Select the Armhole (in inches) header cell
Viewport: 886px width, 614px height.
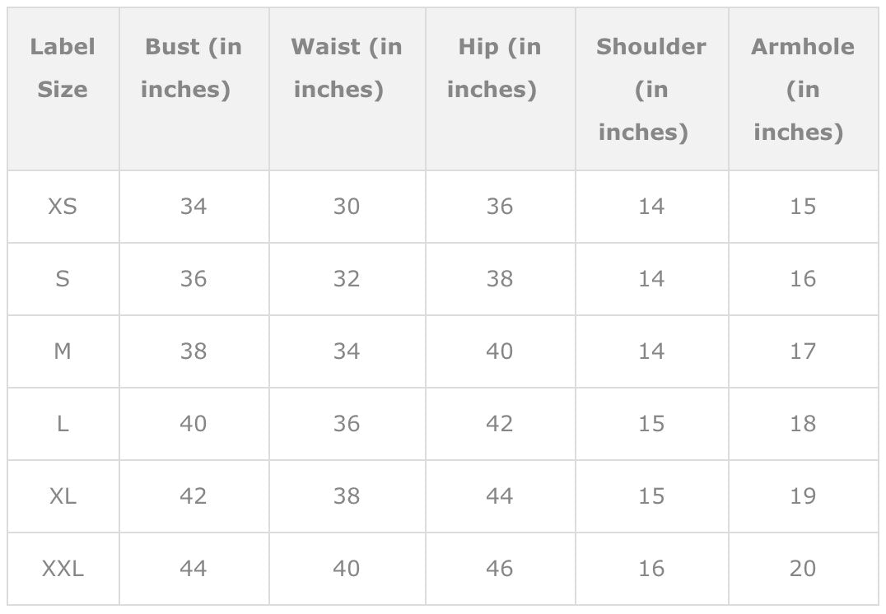(803, 89)
